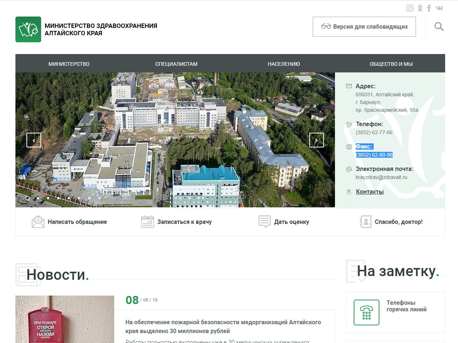The width and height of the screenshot is (458, 343).
Task: Open the ministry's Instagram page icon
Action: (410, 8)
